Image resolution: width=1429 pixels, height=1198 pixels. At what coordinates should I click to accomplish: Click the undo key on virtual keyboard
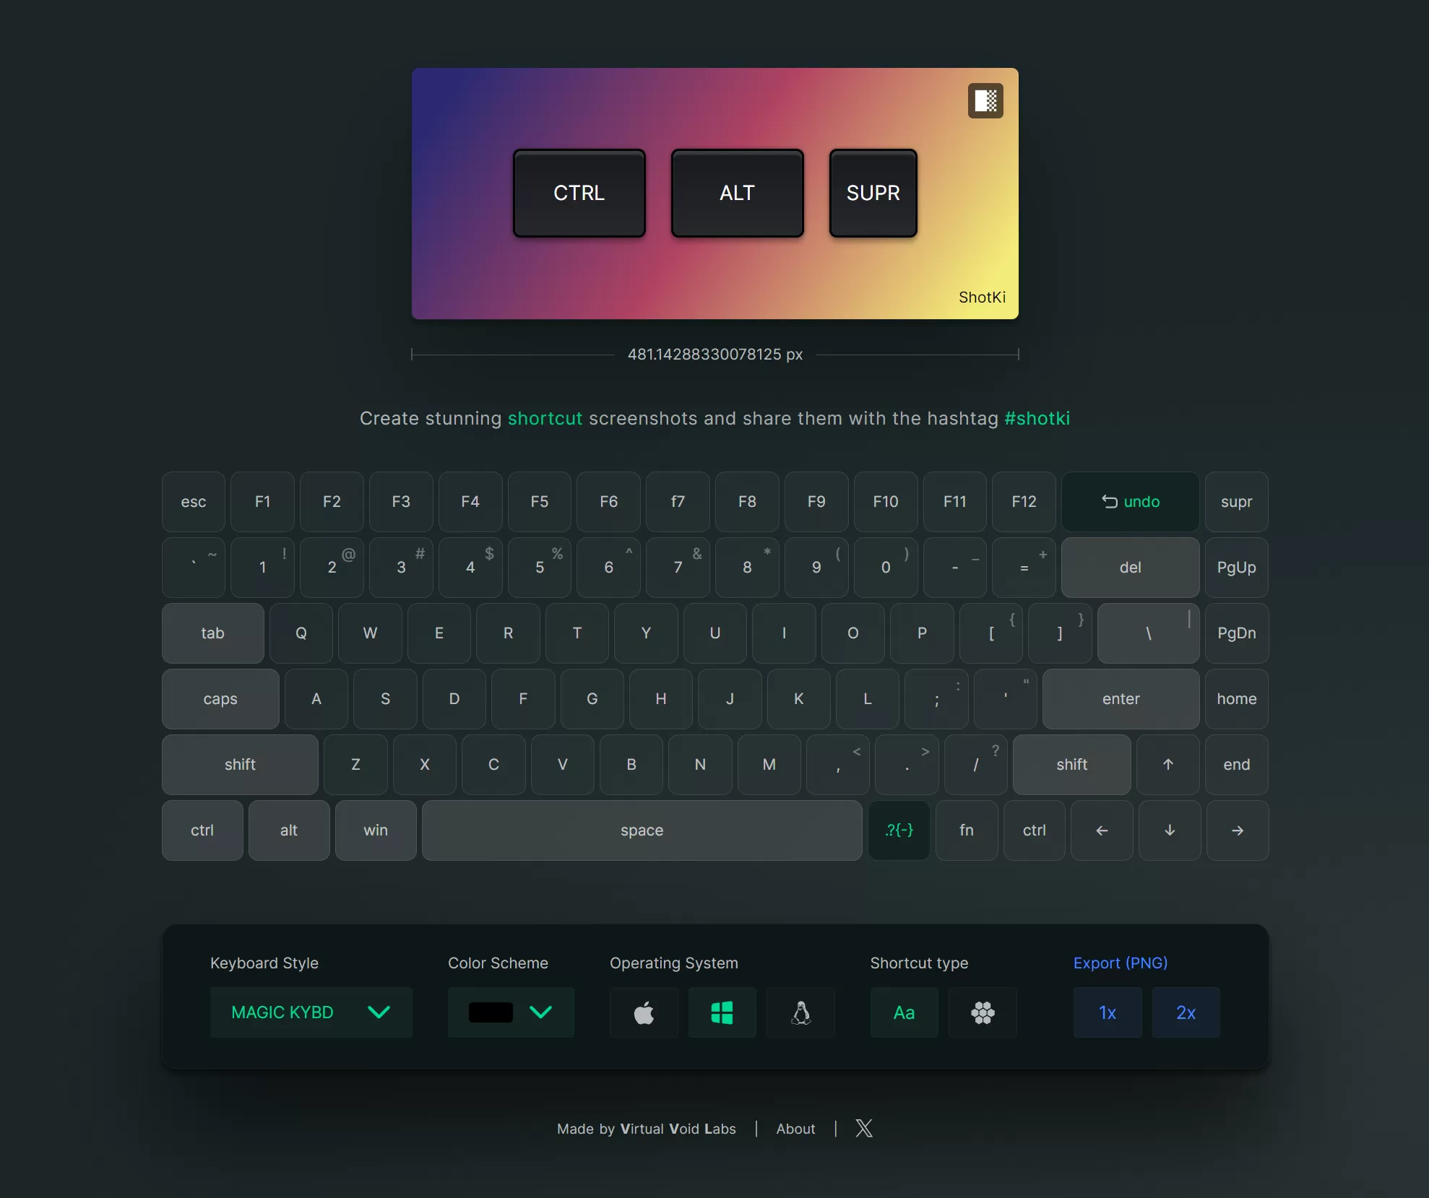(x=1127, y=502)
